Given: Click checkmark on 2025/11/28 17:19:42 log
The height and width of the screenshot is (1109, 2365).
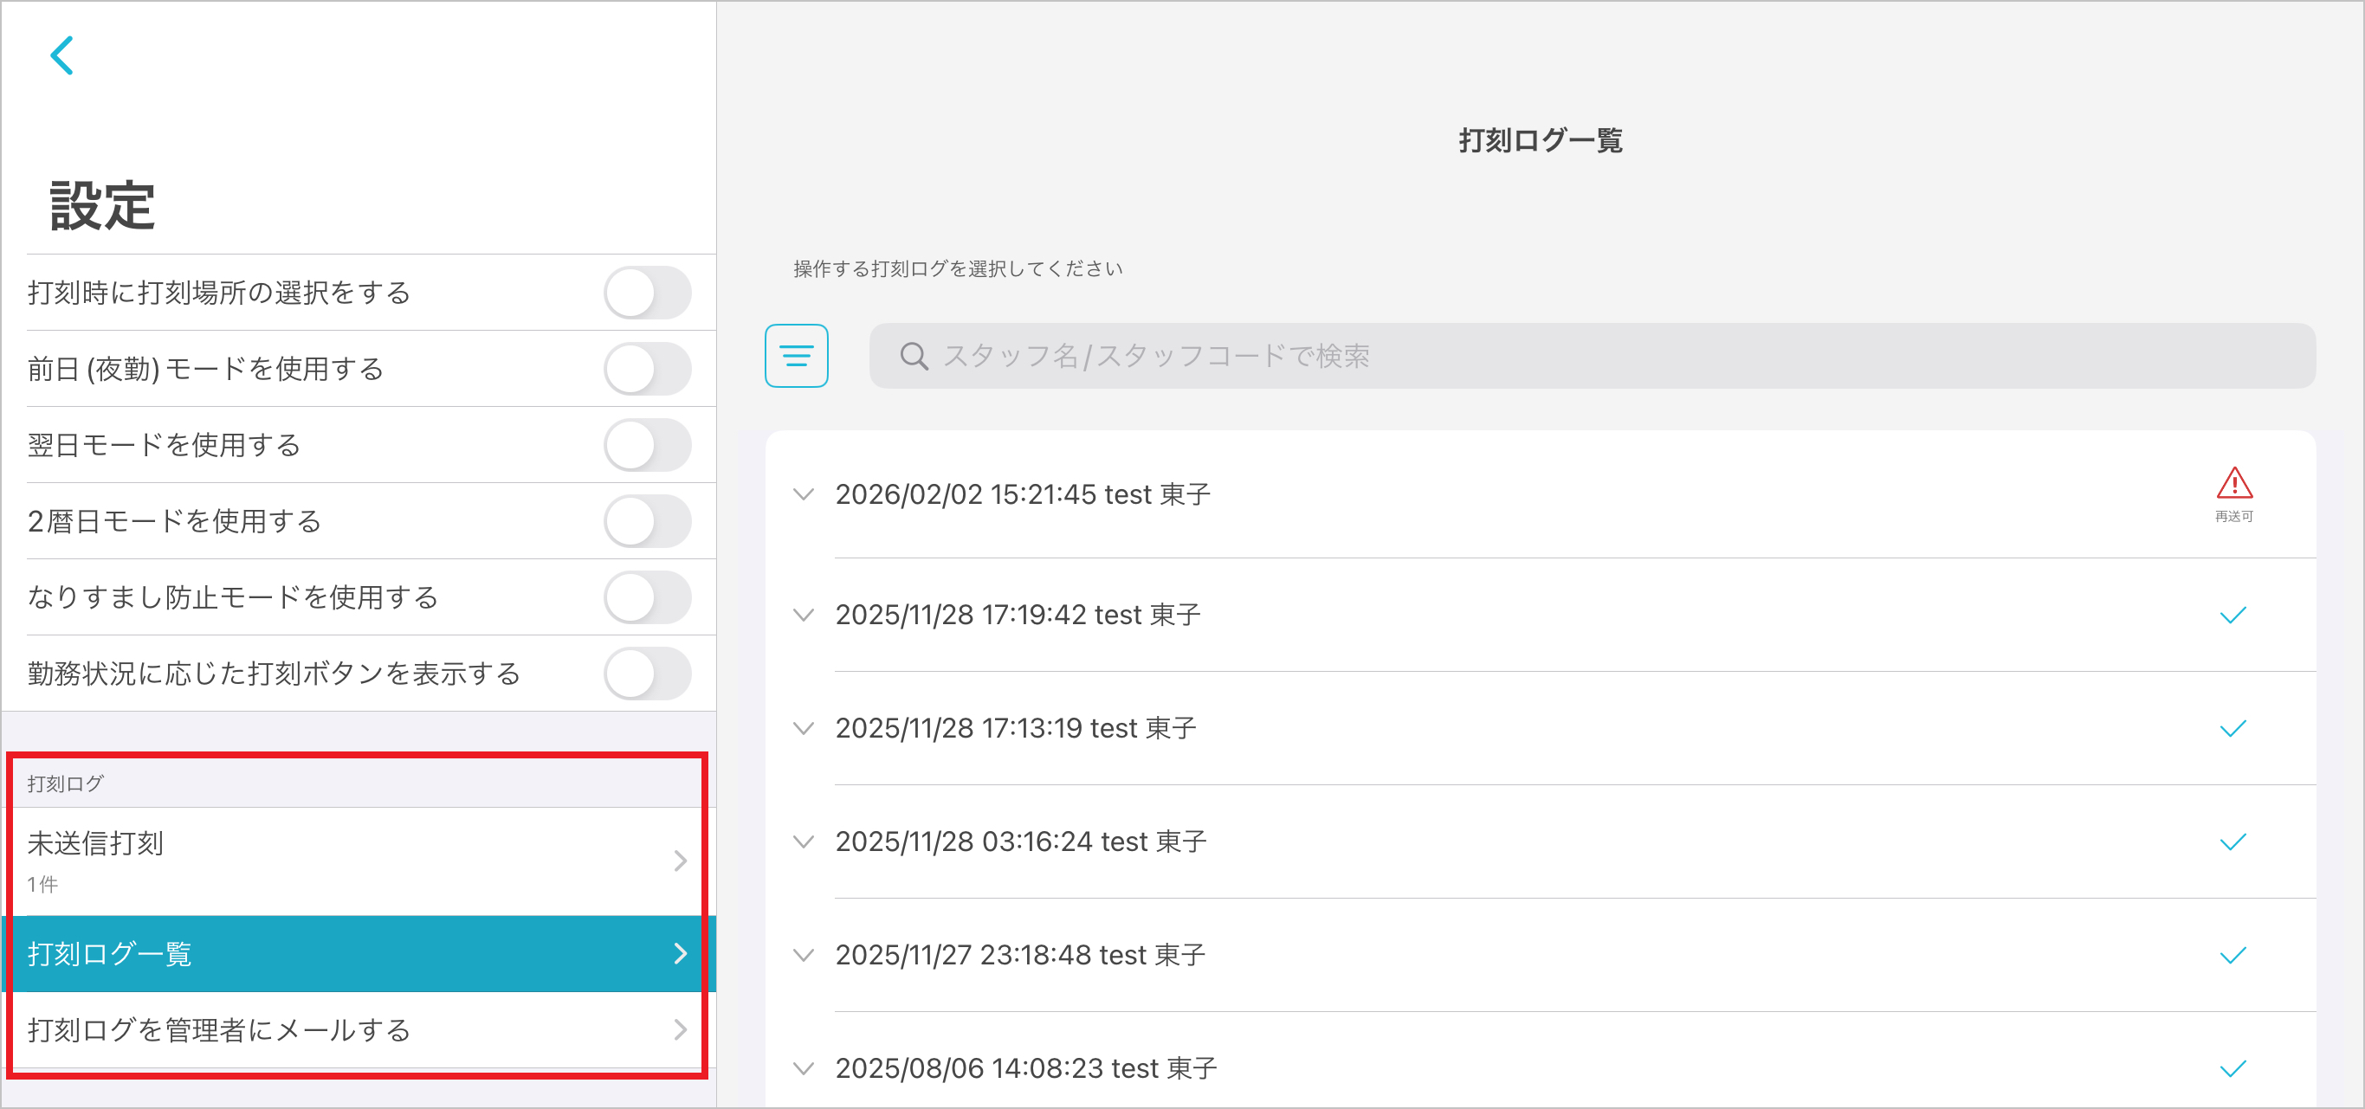Looking at the screenshot, I should [x=2232, y=615].
